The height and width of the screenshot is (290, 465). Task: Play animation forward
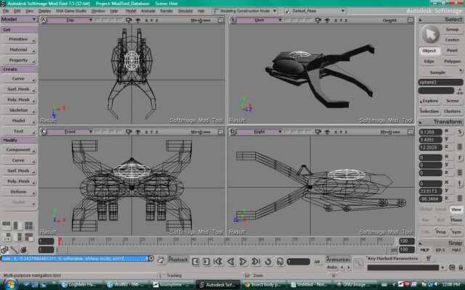pyautogui.click(x=243, y=262)
